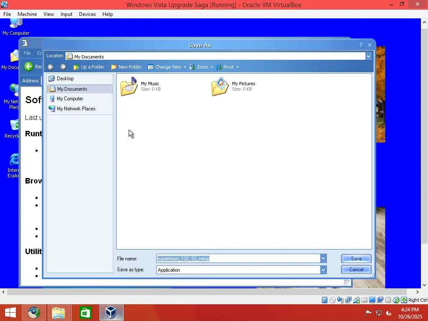428x321 pixels.
Task: Click the green Back button in browser window
Action: (29, 66)
